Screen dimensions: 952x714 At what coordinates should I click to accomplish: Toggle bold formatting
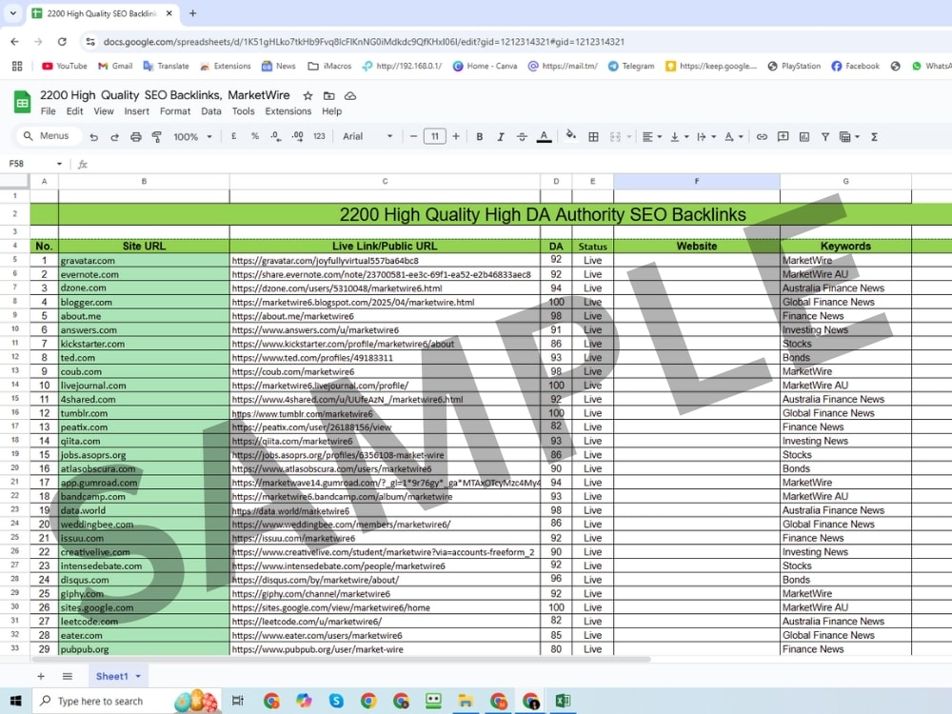(480, 137)
